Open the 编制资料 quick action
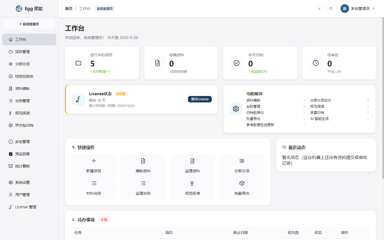384x240 pixels. (143, 165)
